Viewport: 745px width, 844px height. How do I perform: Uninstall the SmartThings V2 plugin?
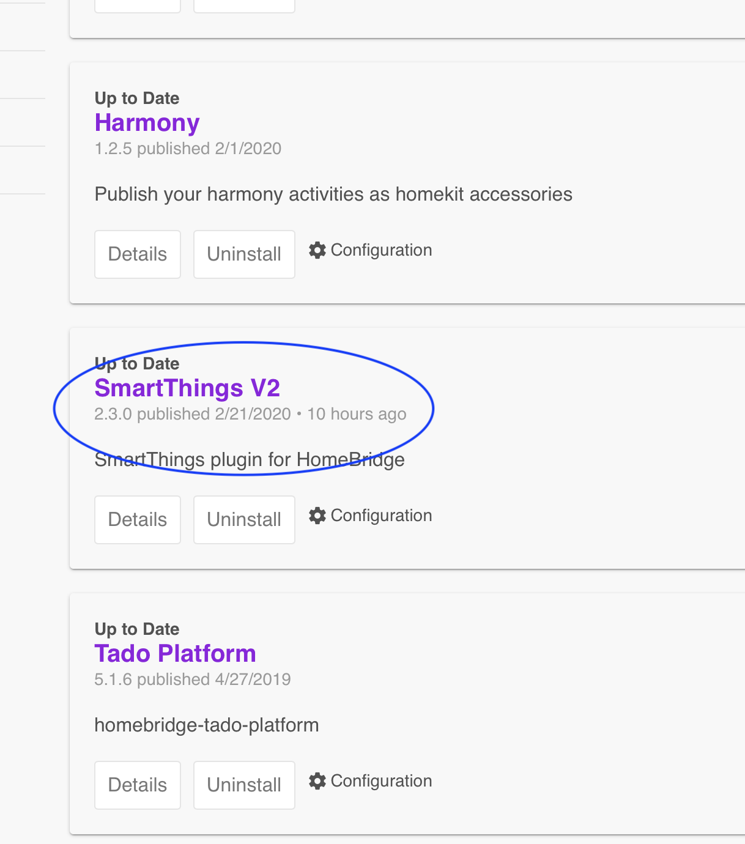click(244, 520)
